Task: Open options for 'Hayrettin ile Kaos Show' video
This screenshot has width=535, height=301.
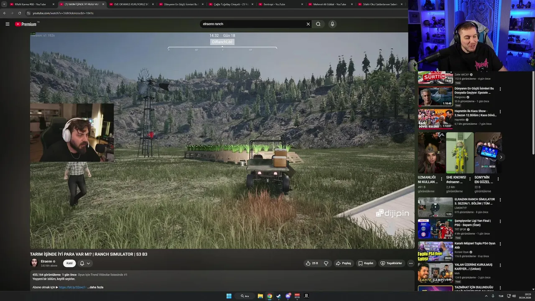Action: tap(500, 112)
